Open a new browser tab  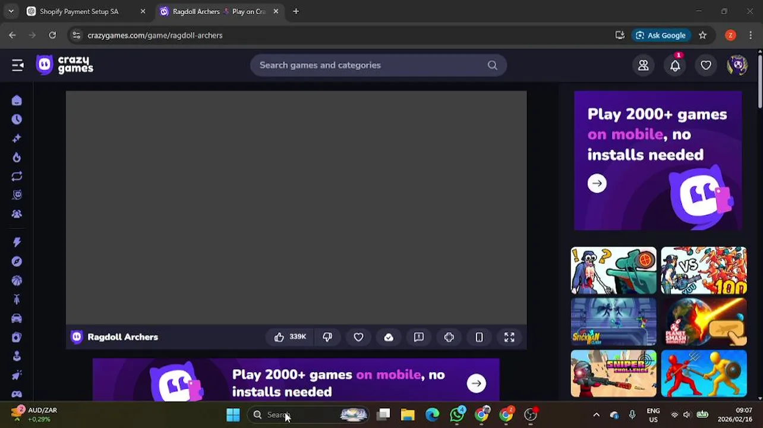[x=296, y=11]
